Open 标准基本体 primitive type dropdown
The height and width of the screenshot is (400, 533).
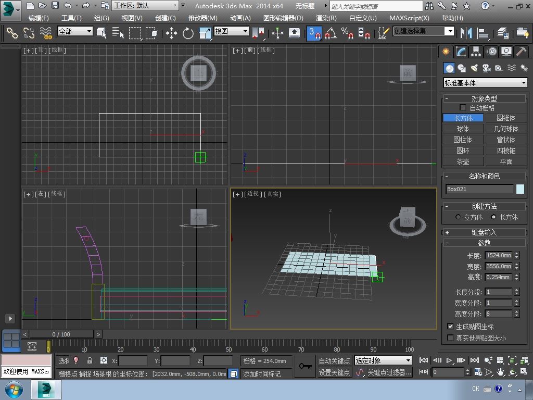coord(486,83)
